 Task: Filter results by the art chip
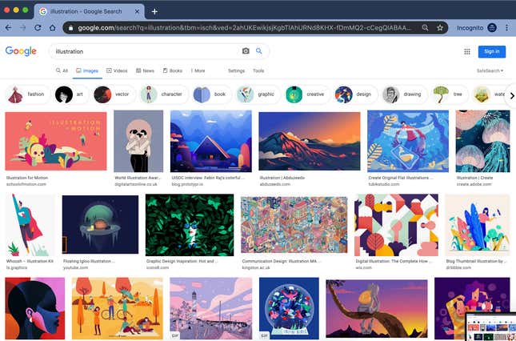[70, 94]
